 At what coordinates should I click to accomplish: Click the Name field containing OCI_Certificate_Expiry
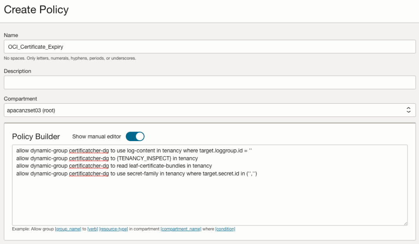tap(209, 47)
